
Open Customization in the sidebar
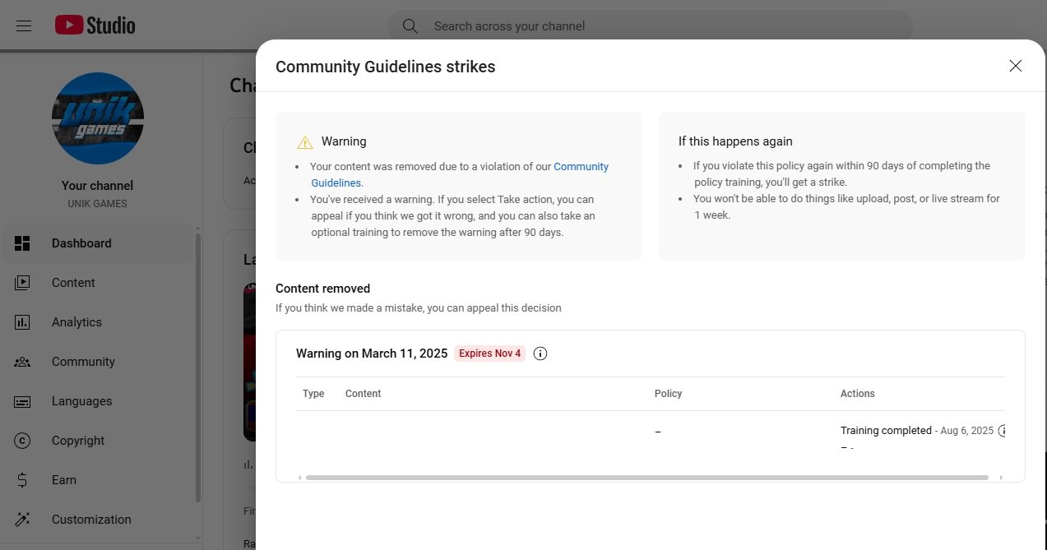click(97, 520)
